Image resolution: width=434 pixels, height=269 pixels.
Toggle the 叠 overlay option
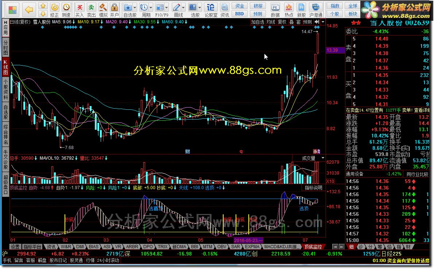pos(291,22)
